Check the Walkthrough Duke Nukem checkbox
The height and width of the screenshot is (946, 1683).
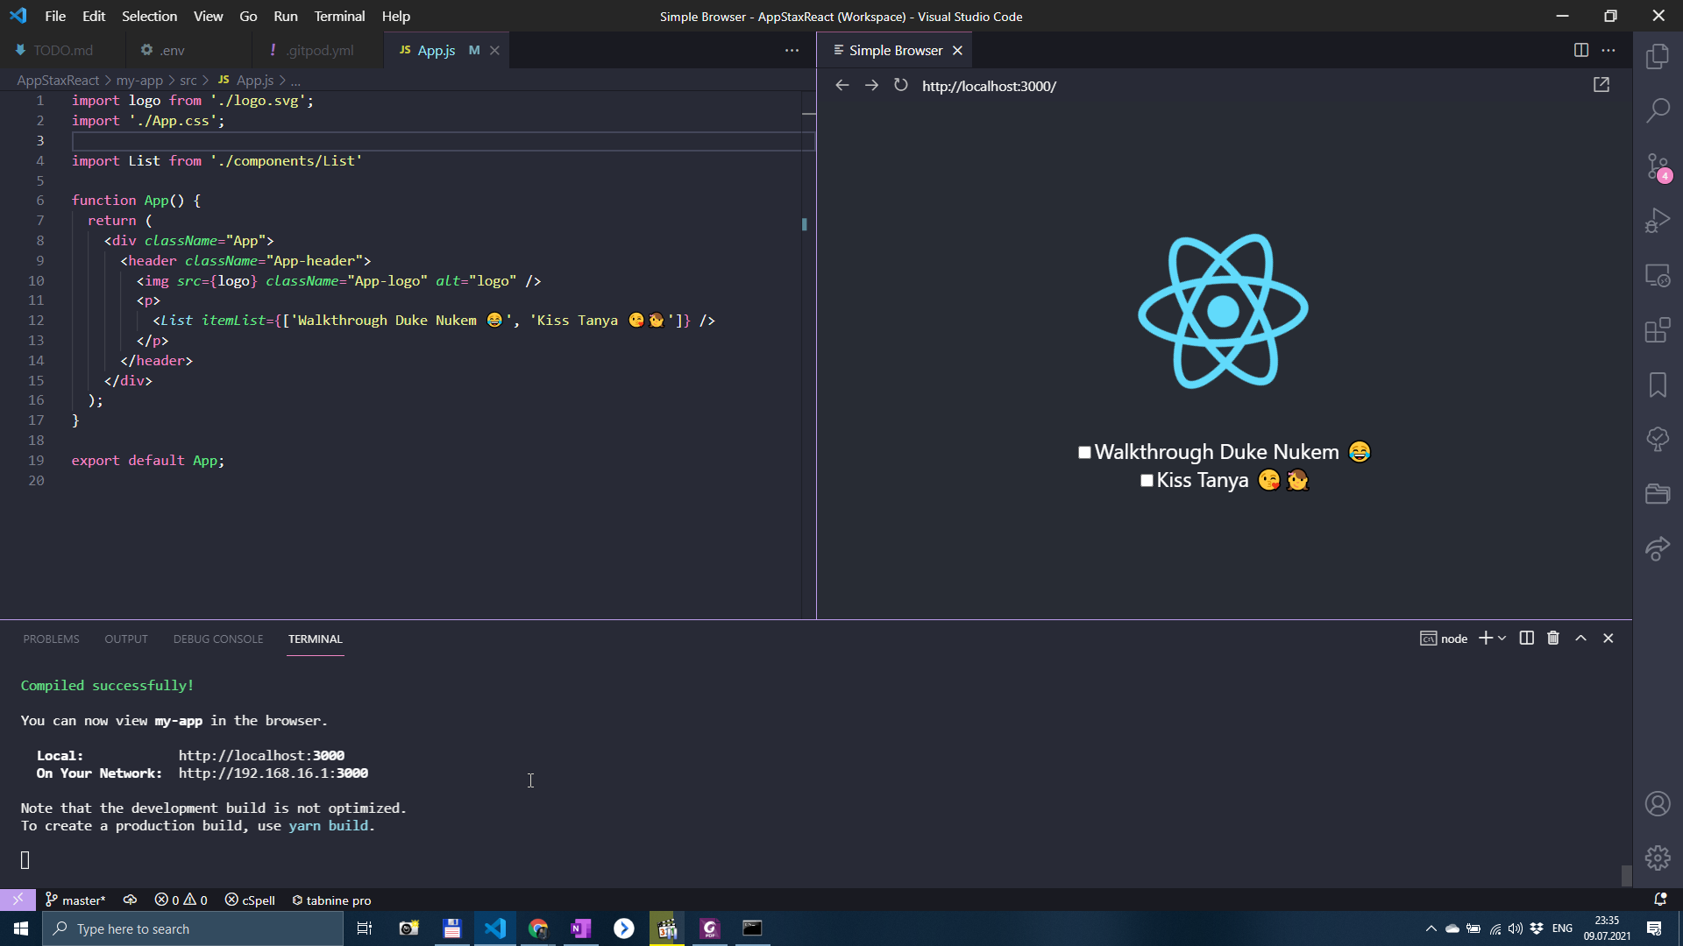tap(1084, 453)
